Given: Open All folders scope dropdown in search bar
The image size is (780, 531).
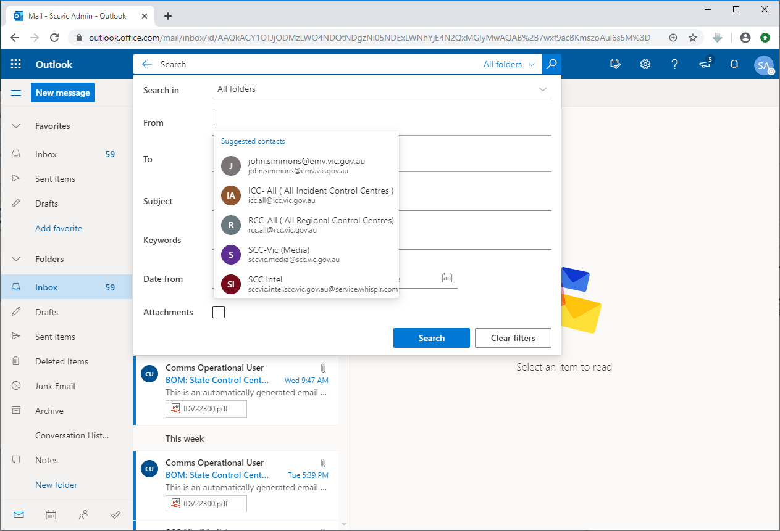Looking at the screenshot, I should click(x=509, y=64).
